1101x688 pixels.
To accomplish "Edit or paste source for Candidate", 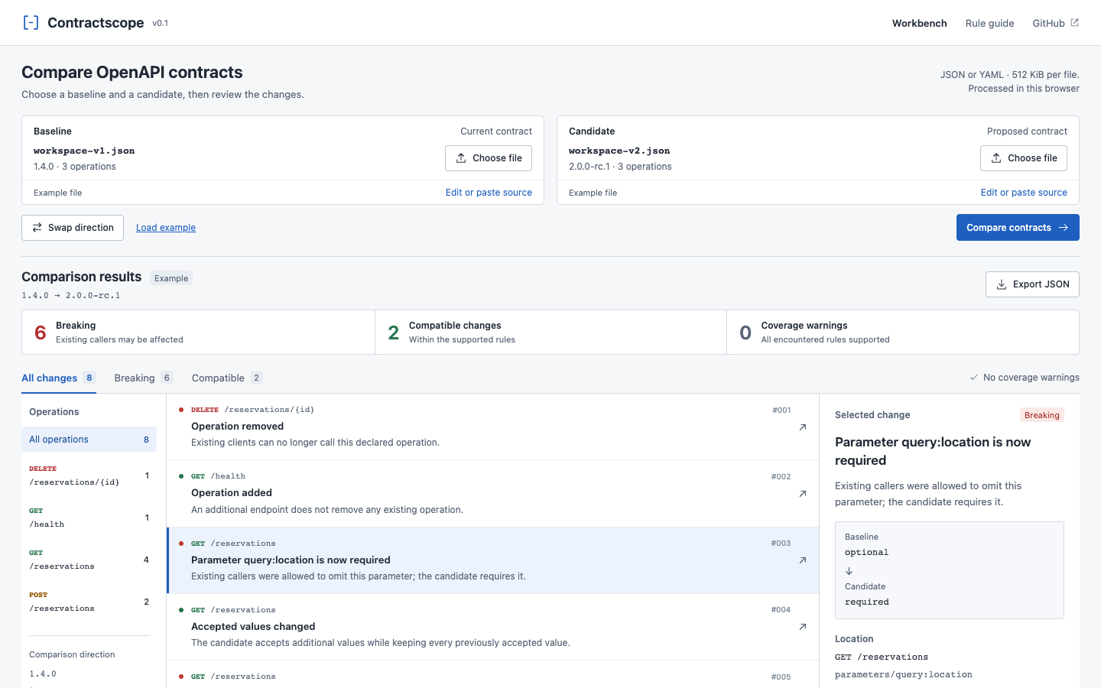I will coord(1024,193).
